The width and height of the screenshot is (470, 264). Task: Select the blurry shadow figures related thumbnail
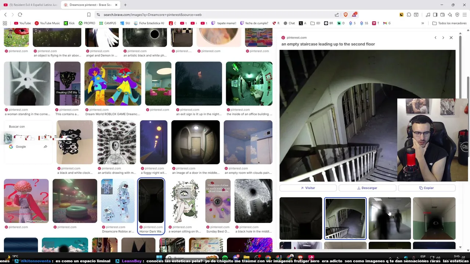pos(390,219)
